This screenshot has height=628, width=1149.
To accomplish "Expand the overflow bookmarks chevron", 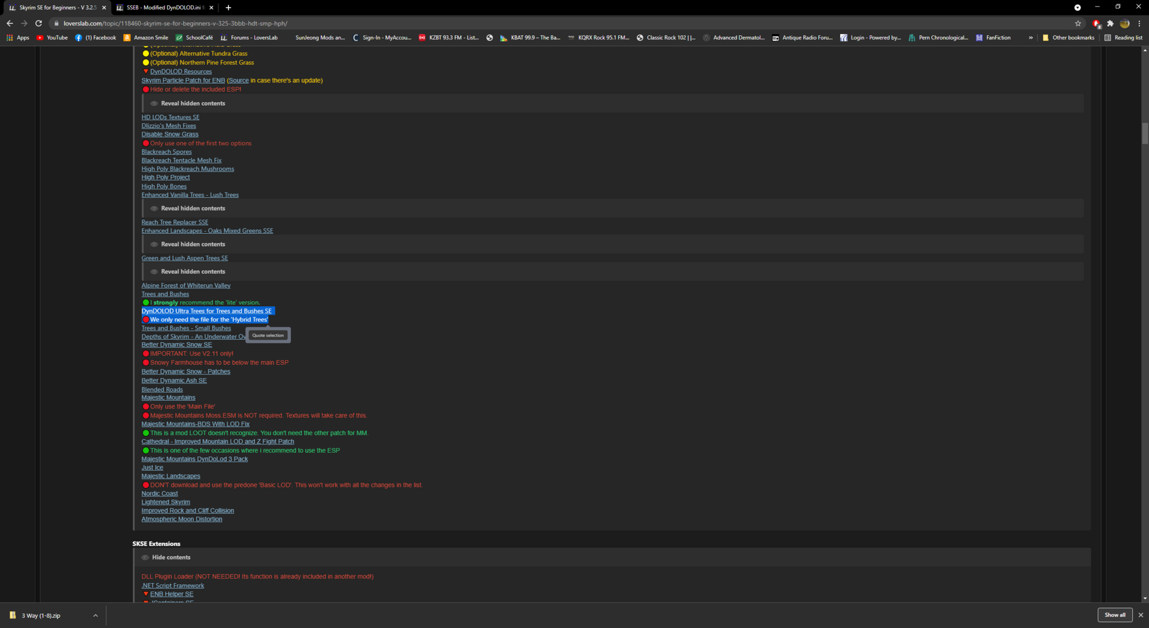I will click(1031, 38).
